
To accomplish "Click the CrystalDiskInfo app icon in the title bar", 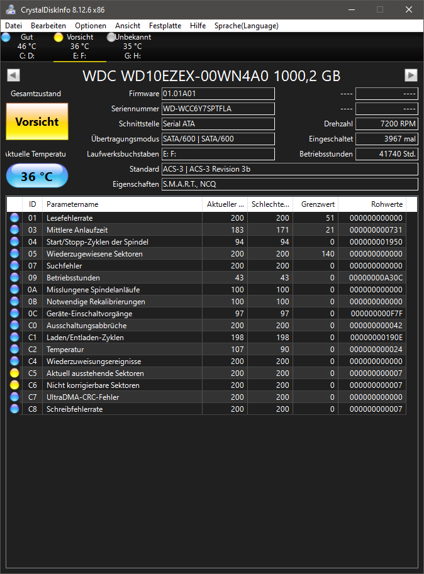I will tap(11, 9).
